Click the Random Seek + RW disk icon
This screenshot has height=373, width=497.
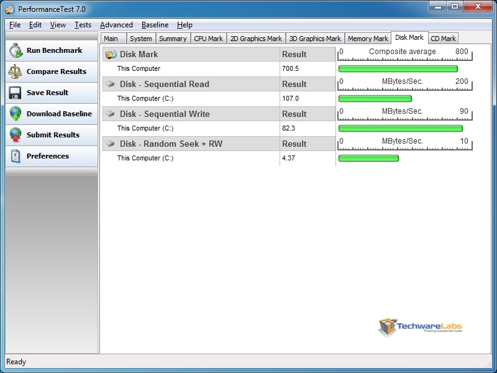pos(111,144)
